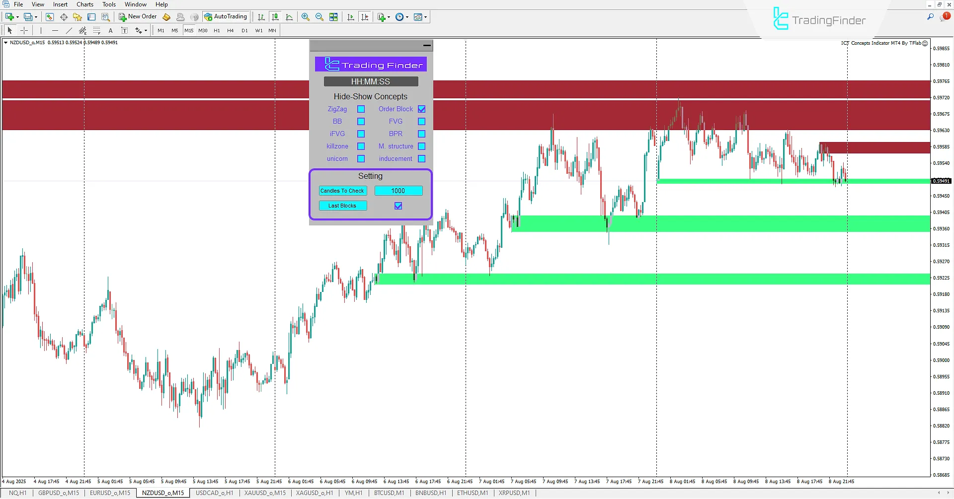This screenshot has height=499, width=954.
Task: Open the Strategy Tester
Action: pyautogui.click(x=105, y=16)
